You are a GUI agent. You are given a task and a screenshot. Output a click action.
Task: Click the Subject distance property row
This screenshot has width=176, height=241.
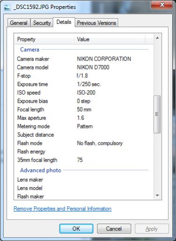point(84,135)
